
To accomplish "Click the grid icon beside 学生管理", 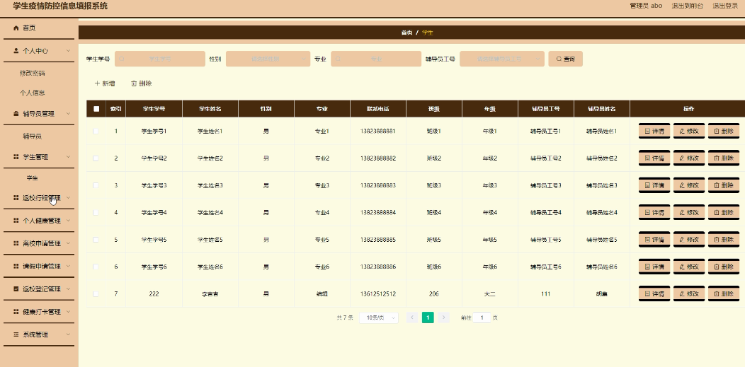I will (16, 157).
